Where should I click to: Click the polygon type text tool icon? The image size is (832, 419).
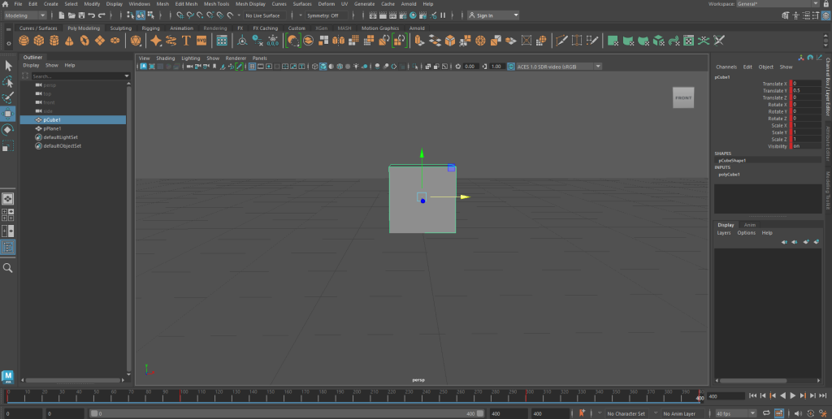[x=186, y=41]
